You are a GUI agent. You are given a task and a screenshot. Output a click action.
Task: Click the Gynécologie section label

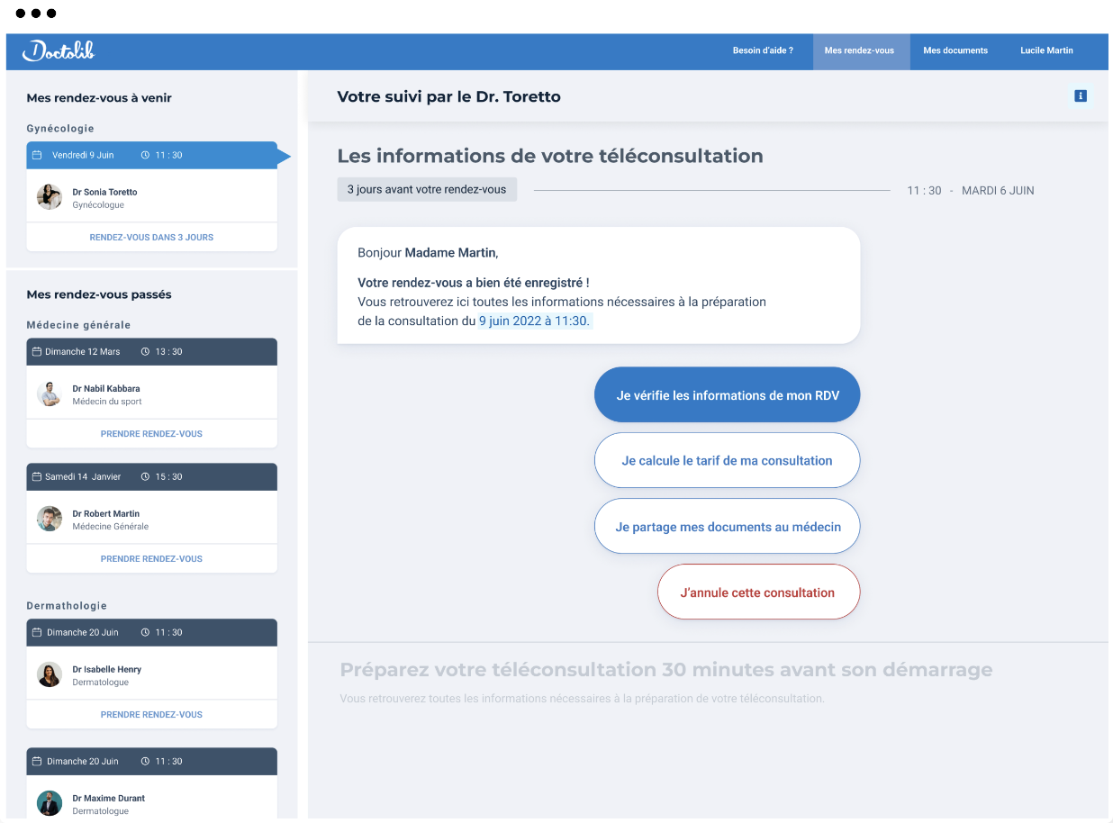pyautogui.click(x=60, y=129)
